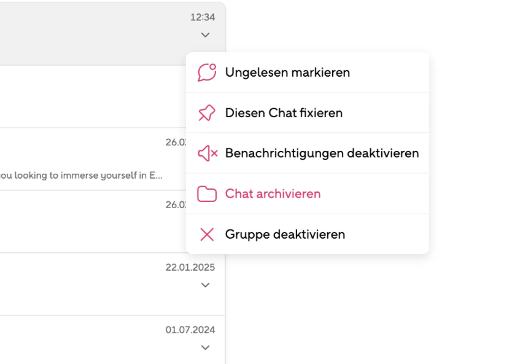Expand the chevron below 22.01.2025
509x364 pixels.
(x=205, y=285)
